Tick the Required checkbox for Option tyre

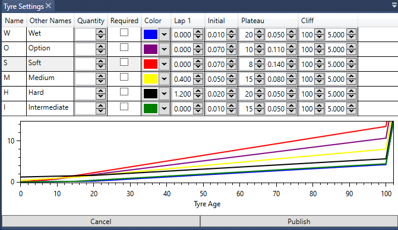coord(124,47)
